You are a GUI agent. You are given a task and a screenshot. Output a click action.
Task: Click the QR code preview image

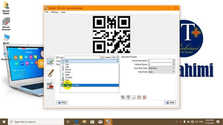click(111, 34)
